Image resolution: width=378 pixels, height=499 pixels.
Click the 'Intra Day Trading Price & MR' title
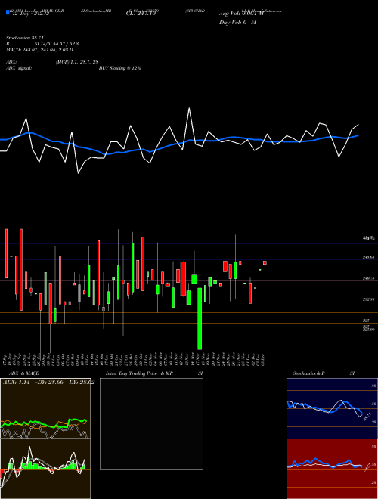tap(139, 373)
